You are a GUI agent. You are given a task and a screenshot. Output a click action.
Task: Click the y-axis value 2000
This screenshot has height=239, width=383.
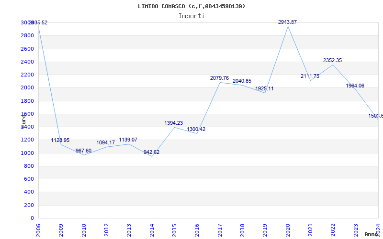pyautogui.click(x=27, y=88)
